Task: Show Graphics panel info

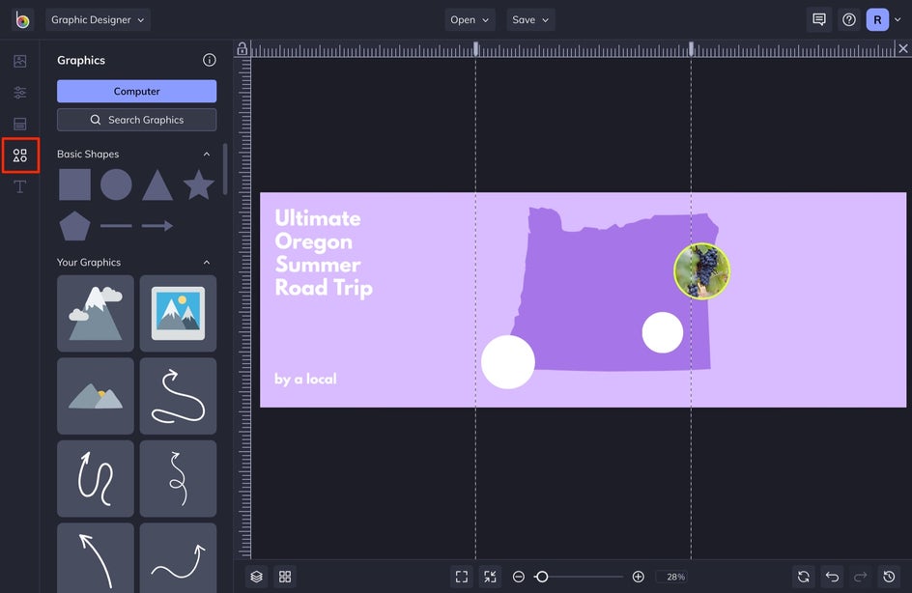Action: [x=210, y=60]
